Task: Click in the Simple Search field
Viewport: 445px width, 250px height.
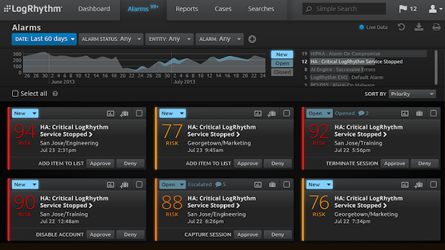Action: pyautogui.click(x=344, y=9)
